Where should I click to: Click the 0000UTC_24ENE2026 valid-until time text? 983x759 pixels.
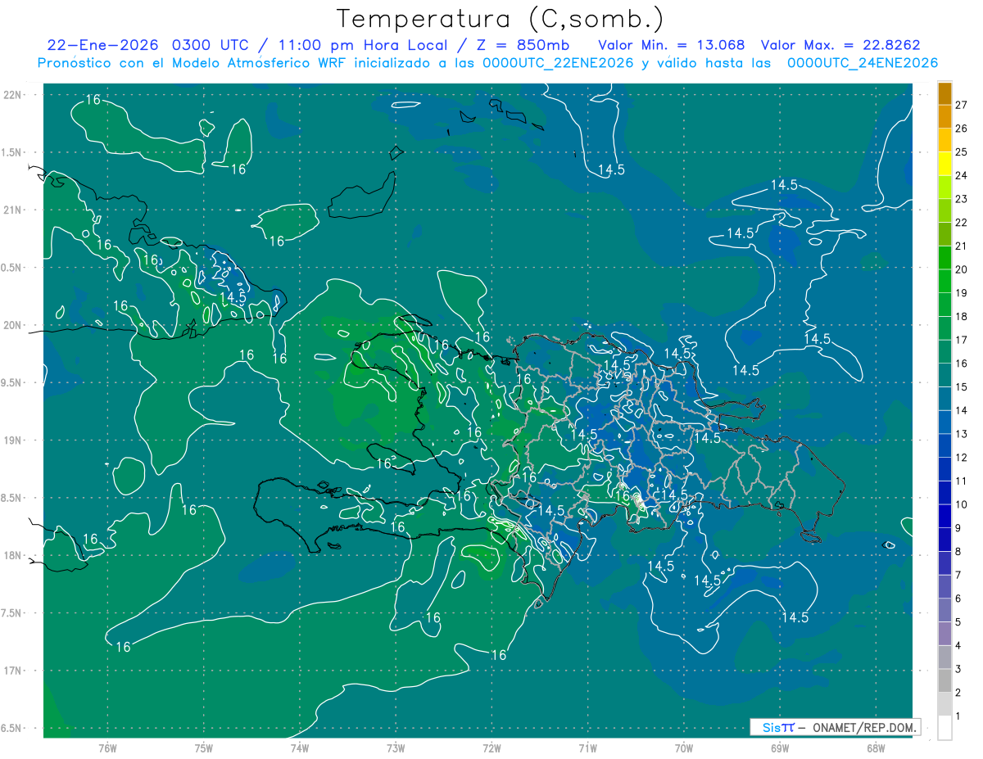click(862, 63)
